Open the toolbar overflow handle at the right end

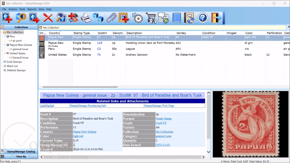(x=224, y=18)
